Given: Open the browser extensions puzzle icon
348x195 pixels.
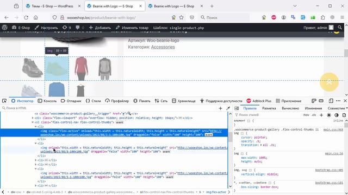Looking at the screenshot, I should tap(322, 17).
